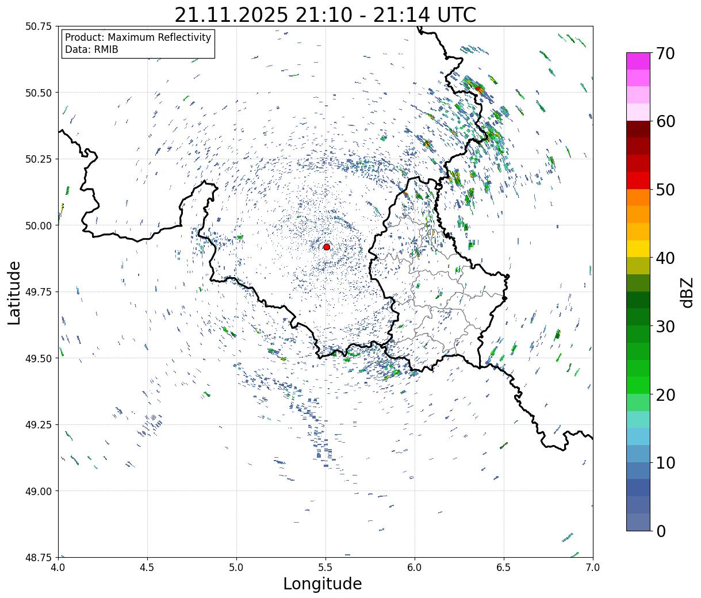Click the latitude tick label 49.50
Screen dimensions: 701x598
tap(39, 358)
